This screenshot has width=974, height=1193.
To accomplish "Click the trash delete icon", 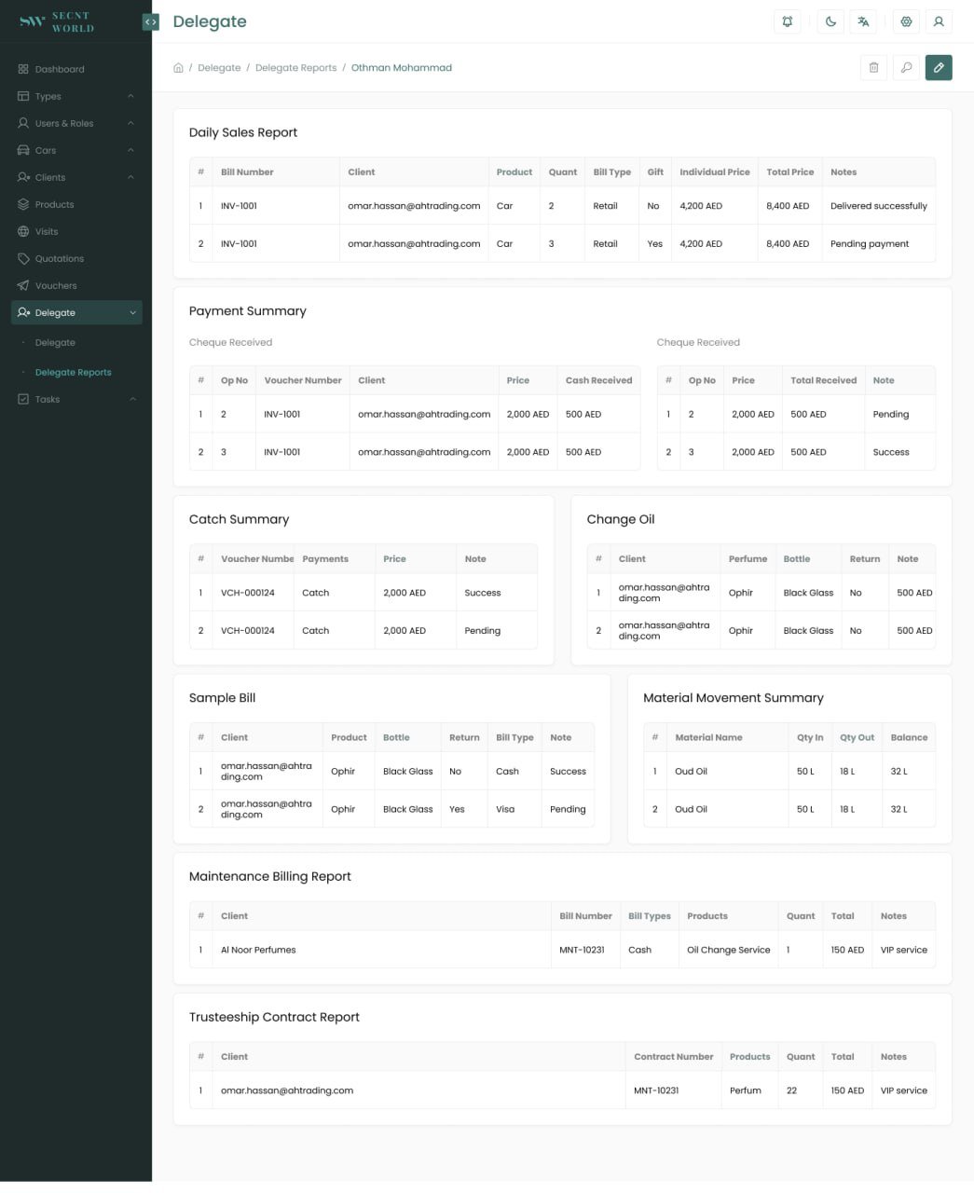I will point(873,67).
